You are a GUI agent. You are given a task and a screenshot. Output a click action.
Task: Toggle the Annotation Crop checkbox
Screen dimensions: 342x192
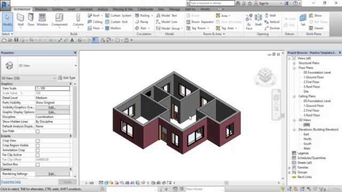tap(38, 150)
